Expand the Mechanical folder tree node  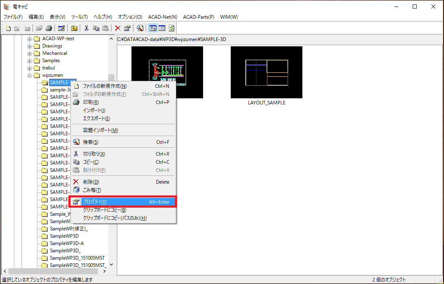pos(30,53)
